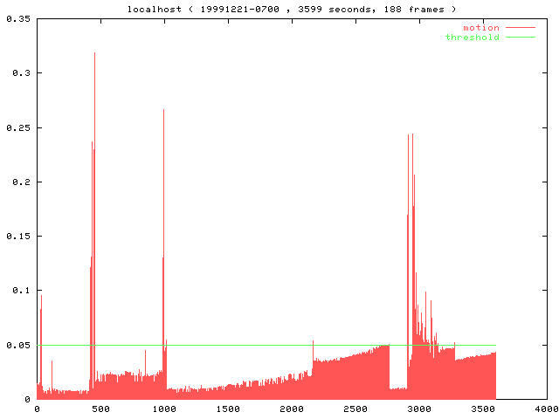Click the 2500 x-axis tick label
Screen dimensions: 559x419
[x=355, y=409]
